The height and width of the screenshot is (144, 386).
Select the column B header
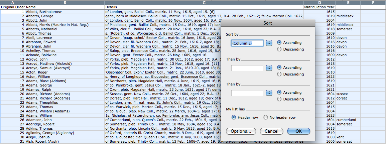(65, 2)
